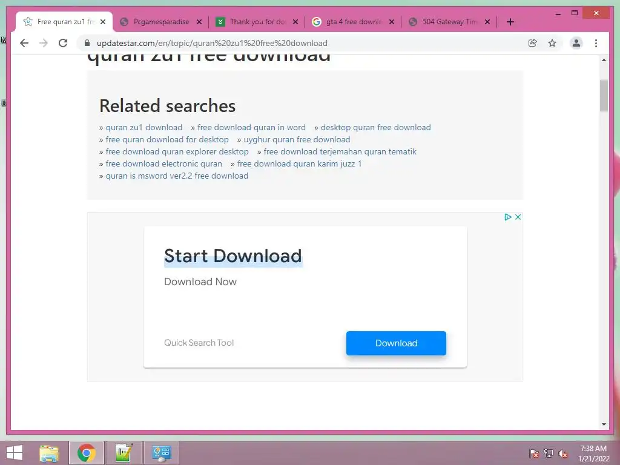Open the taskbar clock and date
Image resolution: width=620 pixels, height=465 pixels.
593,453
